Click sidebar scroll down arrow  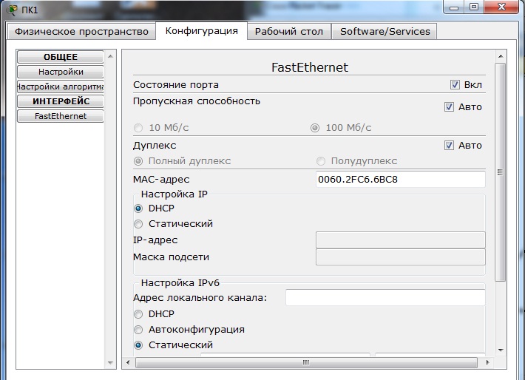(110, 362)
